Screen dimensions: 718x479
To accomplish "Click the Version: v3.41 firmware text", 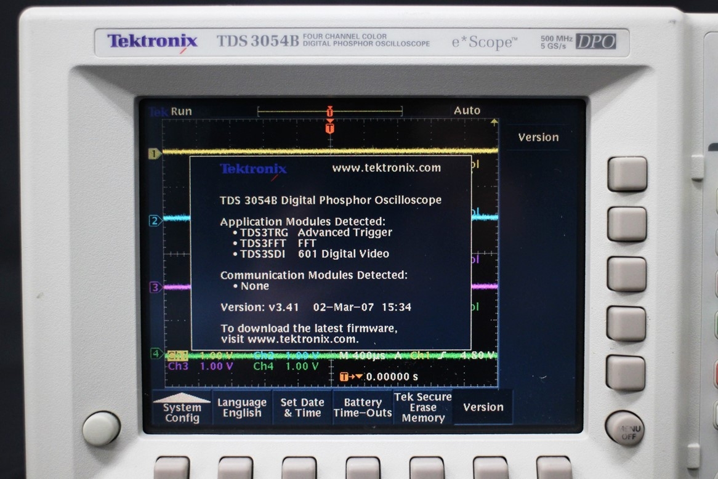I will (260, 307).
